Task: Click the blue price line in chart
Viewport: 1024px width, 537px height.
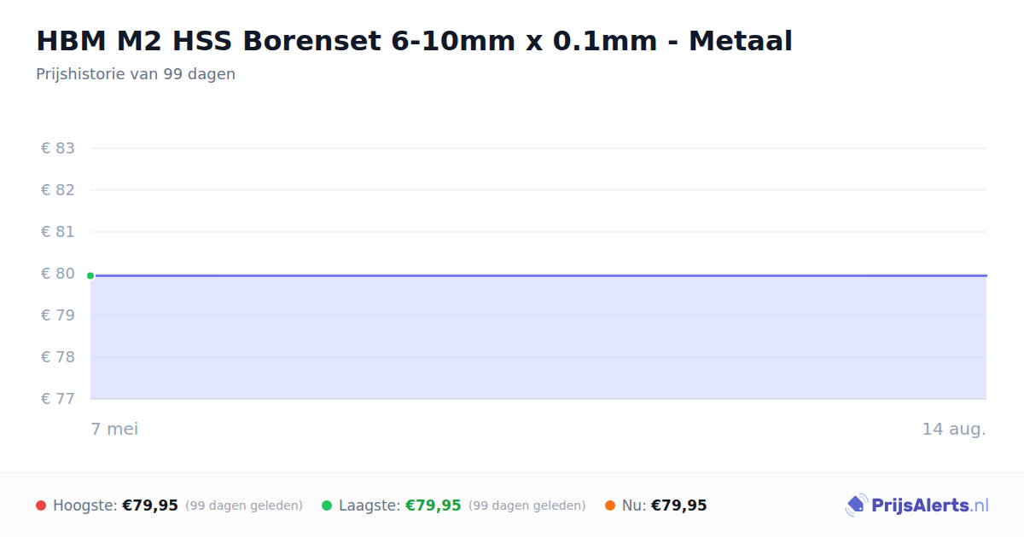Action: tap(538, 275)
